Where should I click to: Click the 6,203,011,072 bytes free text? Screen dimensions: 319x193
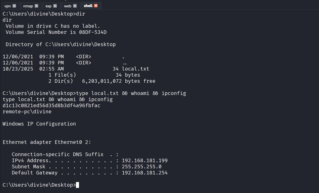(x=119, y=81)
